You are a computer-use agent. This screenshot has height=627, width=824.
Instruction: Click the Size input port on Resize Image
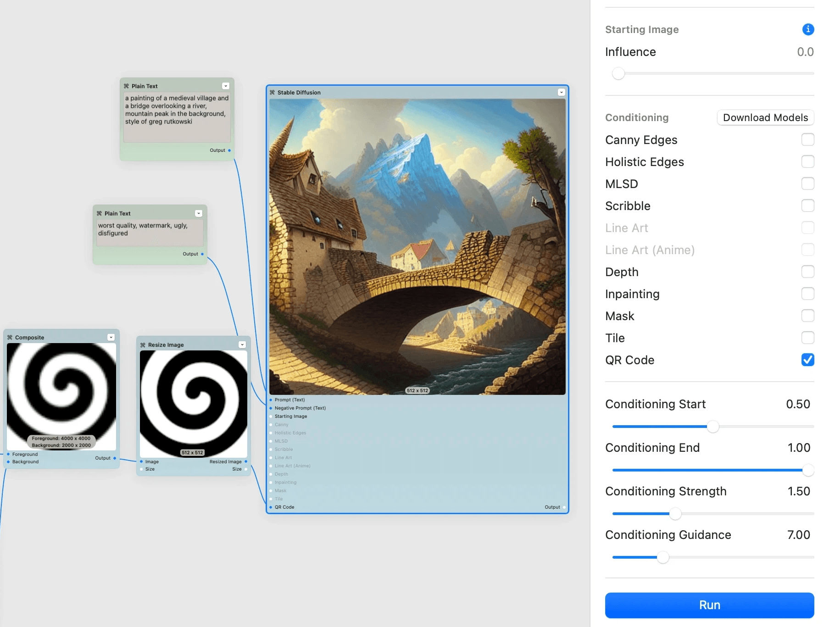pyautogui.click(x=141, y=469)
